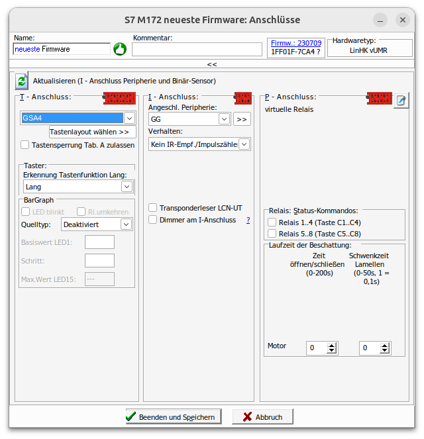Click the green Aktualisieren refresh icon

[22, 81]
